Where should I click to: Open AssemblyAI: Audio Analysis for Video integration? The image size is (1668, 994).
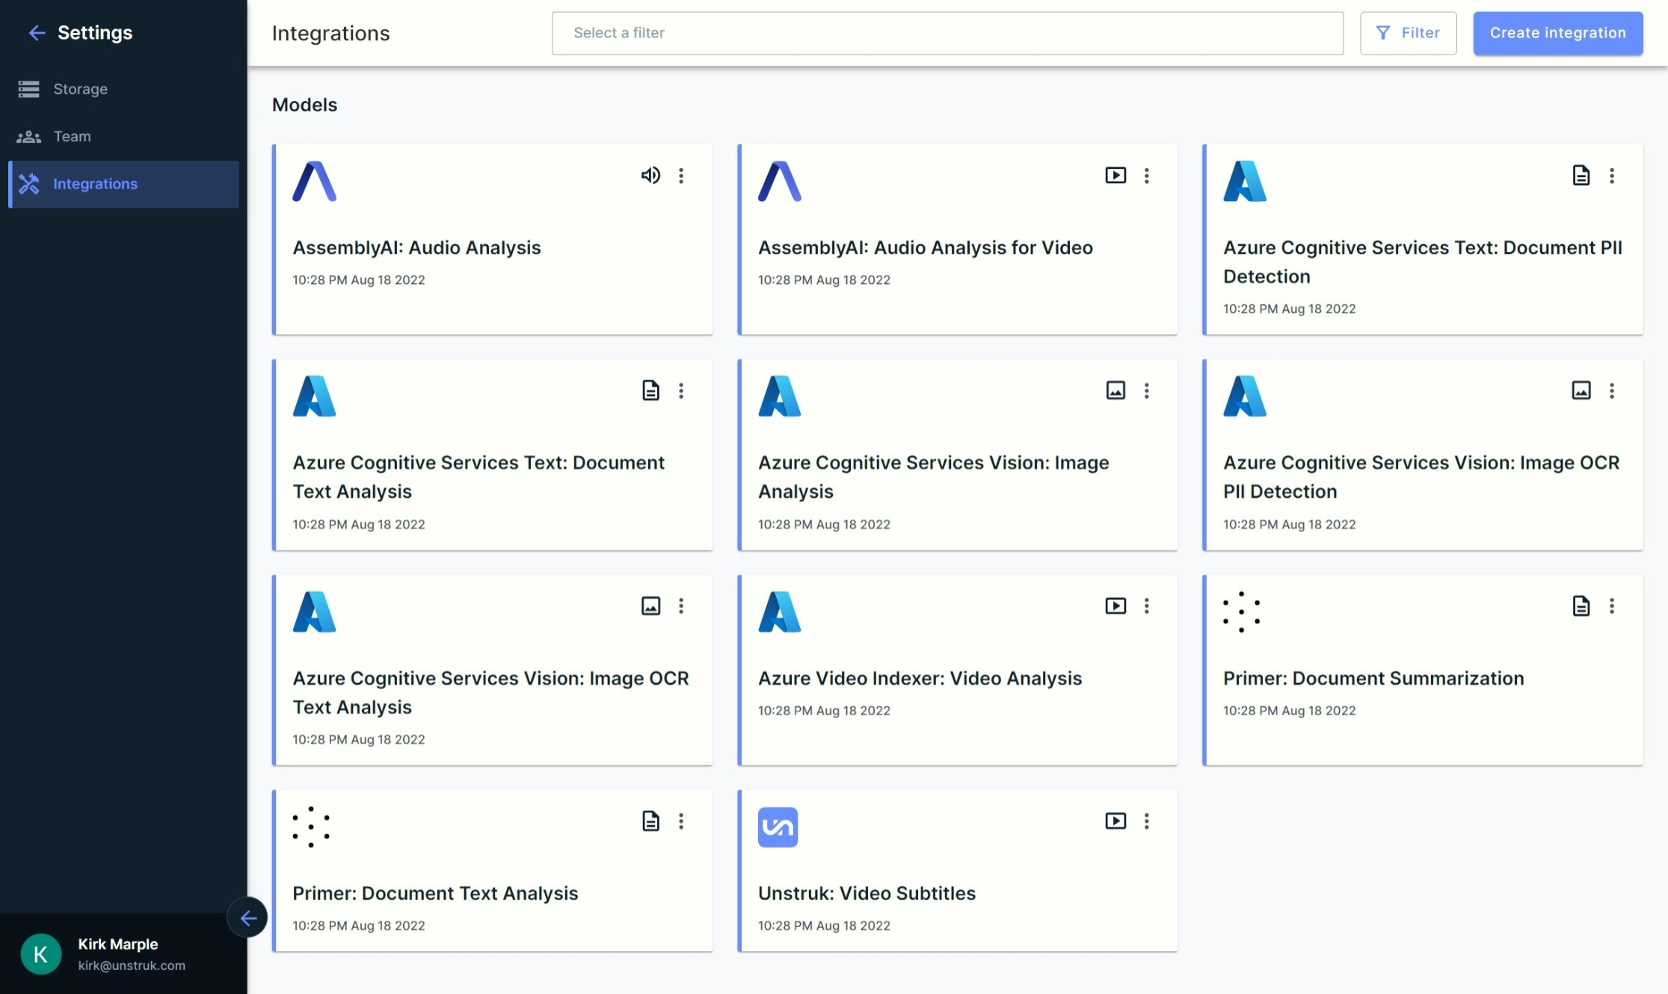pos(926,247)
